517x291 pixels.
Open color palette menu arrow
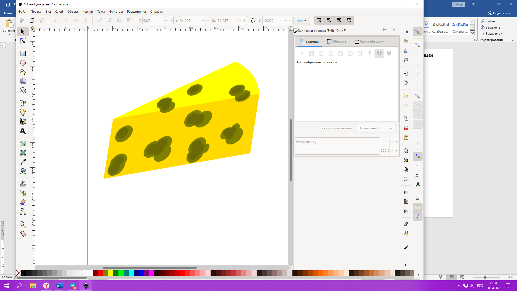(x=418, y=275)
